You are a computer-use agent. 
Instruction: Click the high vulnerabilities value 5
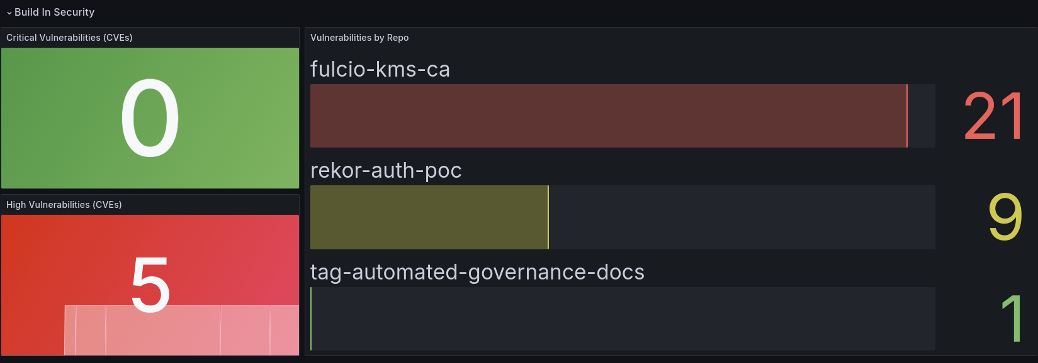(150, 284)
